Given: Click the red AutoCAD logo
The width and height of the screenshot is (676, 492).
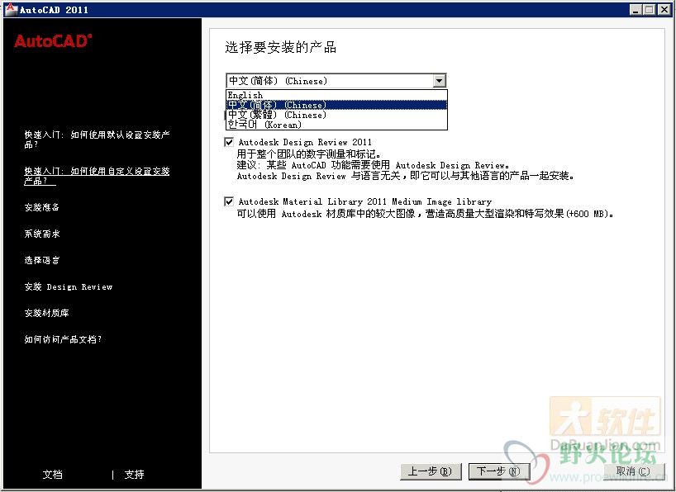Looking at the screenshot, I should coord(53,41).
